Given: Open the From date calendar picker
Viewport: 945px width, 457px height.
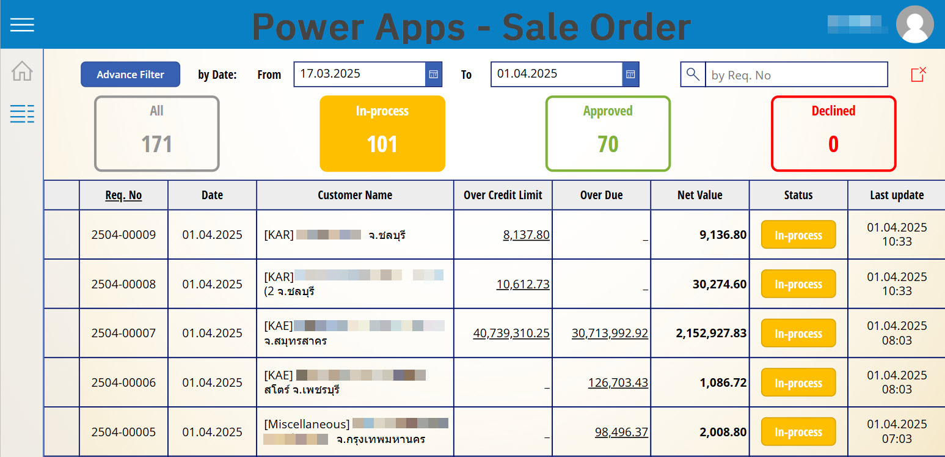Looking at the screenshot, I should point(433,75).
